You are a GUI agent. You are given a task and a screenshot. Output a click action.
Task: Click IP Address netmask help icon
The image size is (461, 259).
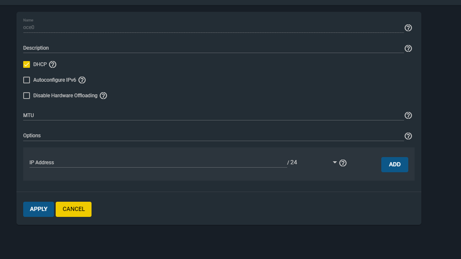[x=343, y=163]
